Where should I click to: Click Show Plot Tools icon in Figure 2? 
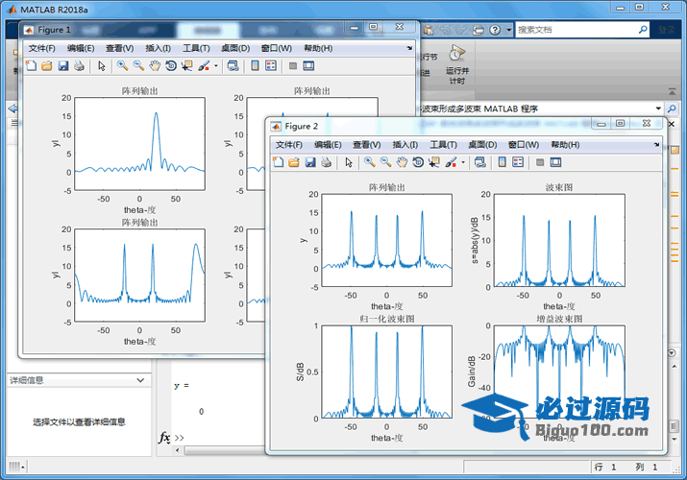point(556,162)
